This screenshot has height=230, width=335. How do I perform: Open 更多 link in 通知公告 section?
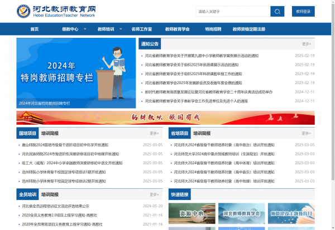click(307, 43)
